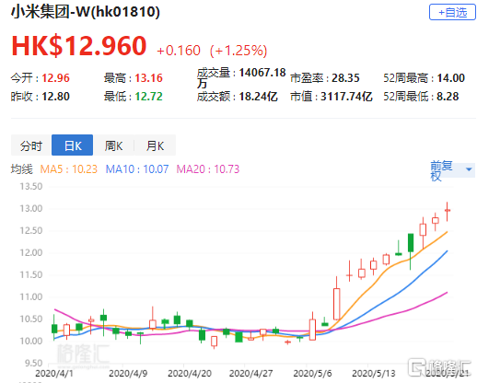Toggle the MA10 moving average label

[x=137, y=169]
